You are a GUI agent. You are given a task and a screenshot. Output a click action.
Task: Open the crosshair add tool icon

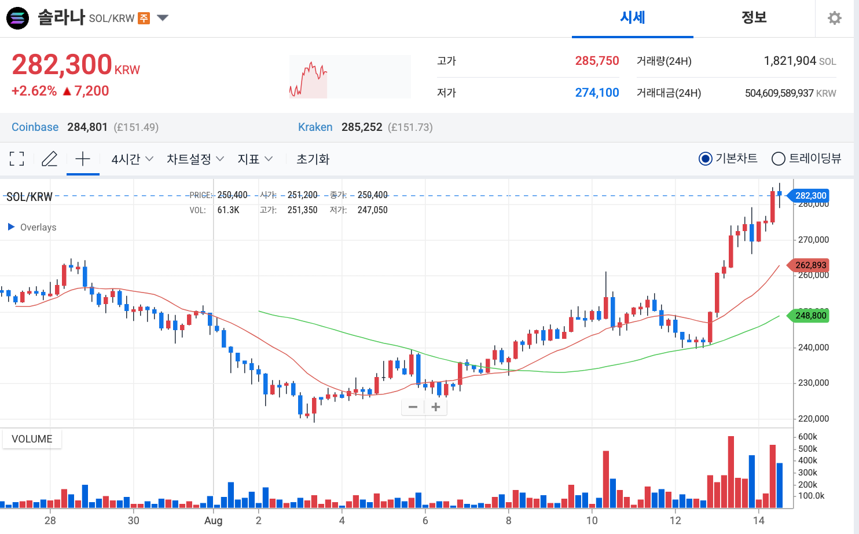click(83, 158)
